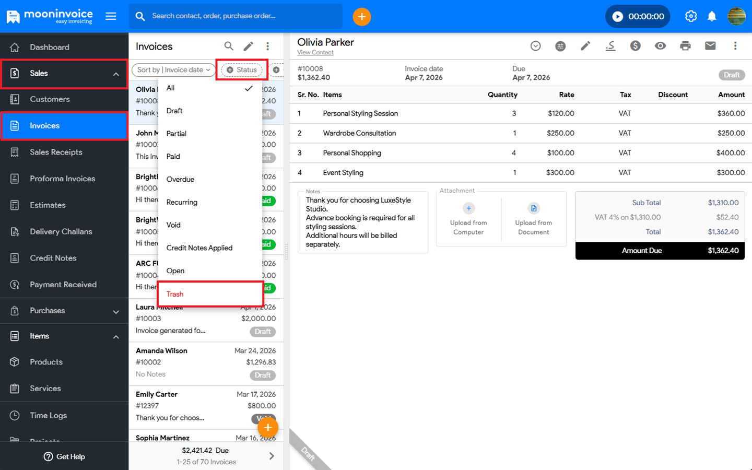This screenshot has height=470, width=752.
Task: Click the print icon in invoice toolbar
Action: pos(685,46)
